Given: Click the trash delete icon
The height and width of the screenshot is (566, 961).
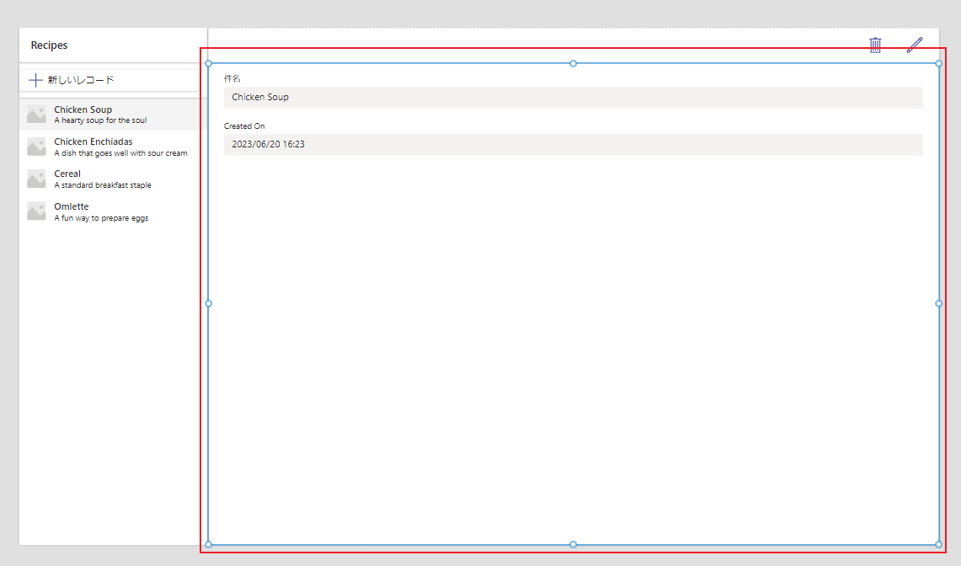Looking at the screenshot, I should (x=875, y=45).
